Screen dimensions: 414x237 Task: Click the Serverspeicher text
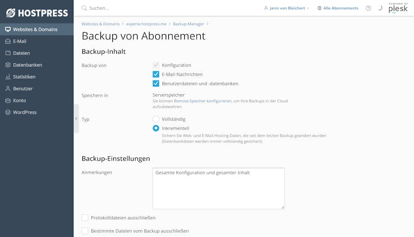click(169, 95)
